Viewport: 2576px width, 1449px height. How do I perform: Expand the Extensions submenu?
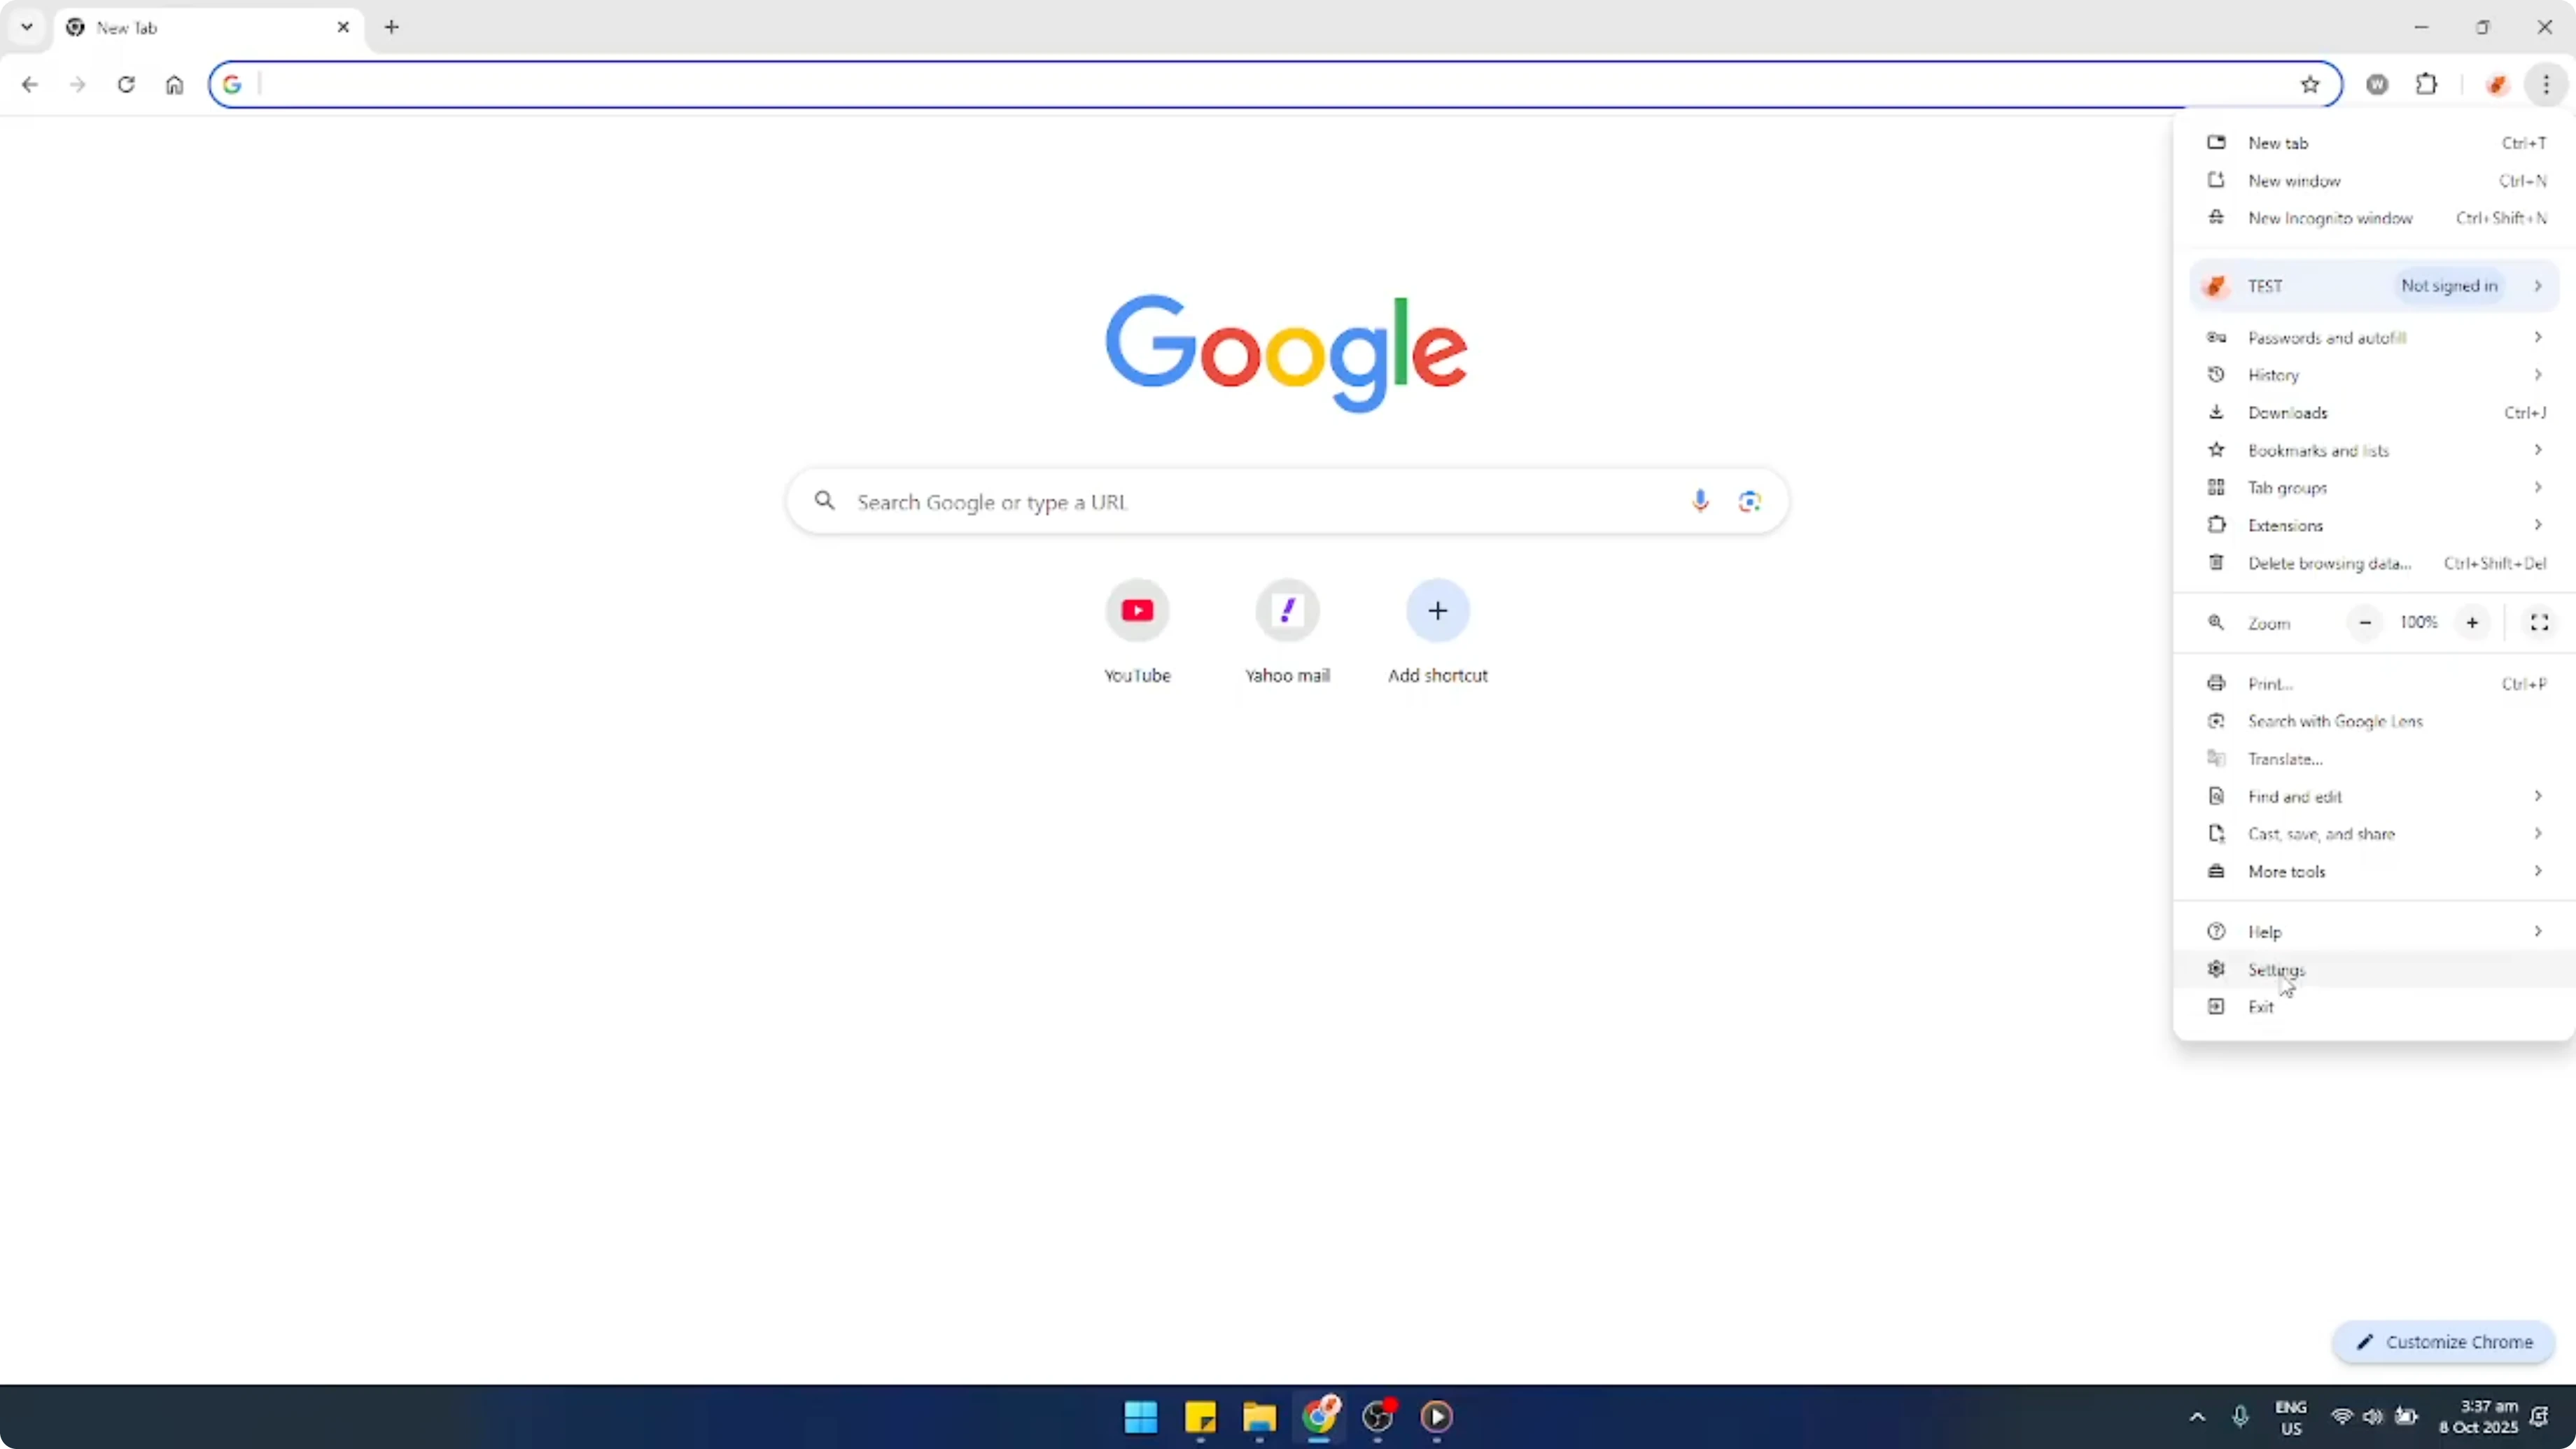2375,525
